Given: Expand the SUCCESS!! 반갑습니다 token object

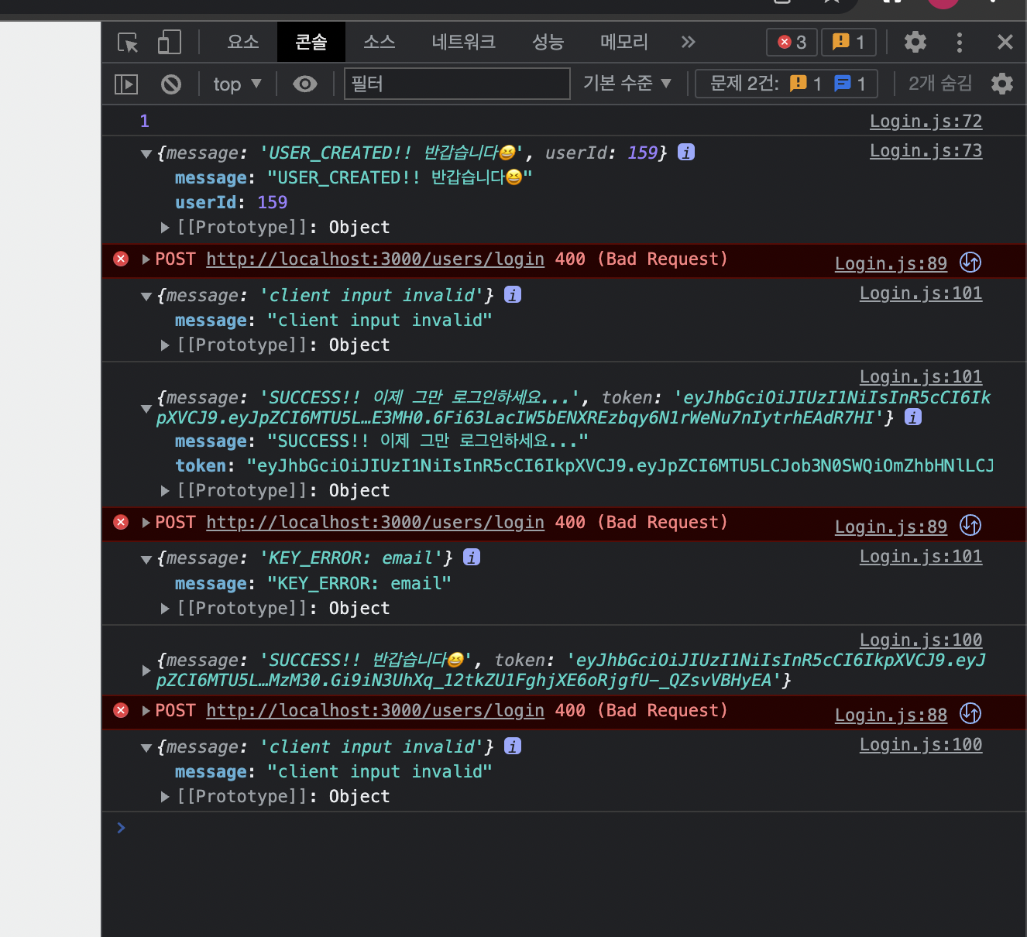Looking at the screenshot, I should (146, 671).
